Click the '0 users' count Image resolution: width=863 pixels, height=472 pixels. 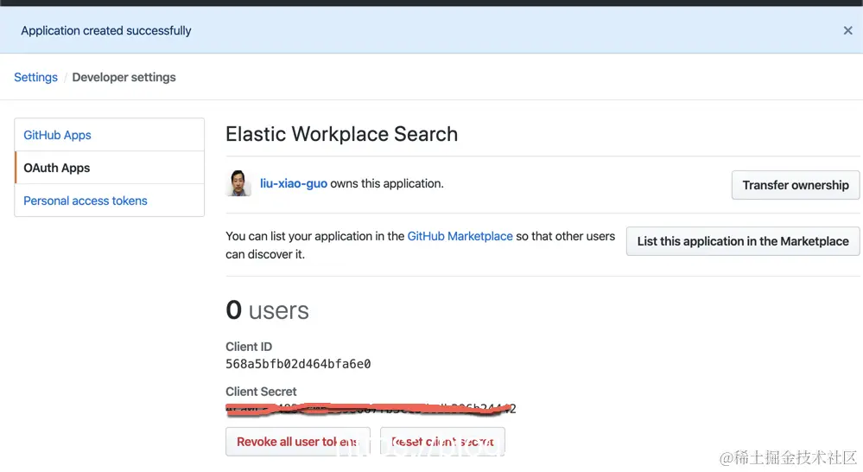point(267,310)
